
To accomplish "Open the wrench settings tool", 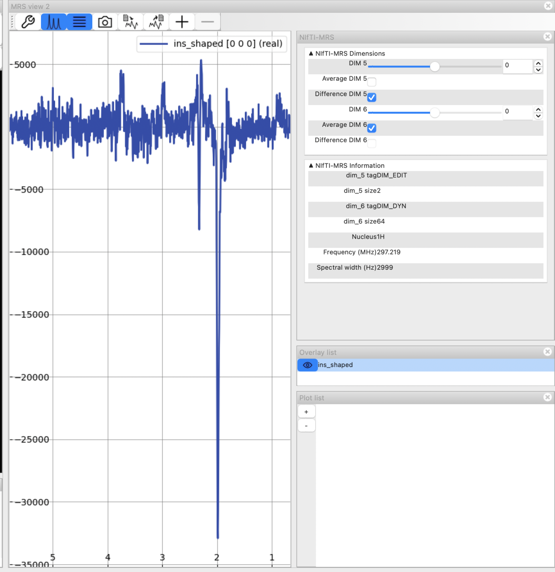I will pos(28,22).
